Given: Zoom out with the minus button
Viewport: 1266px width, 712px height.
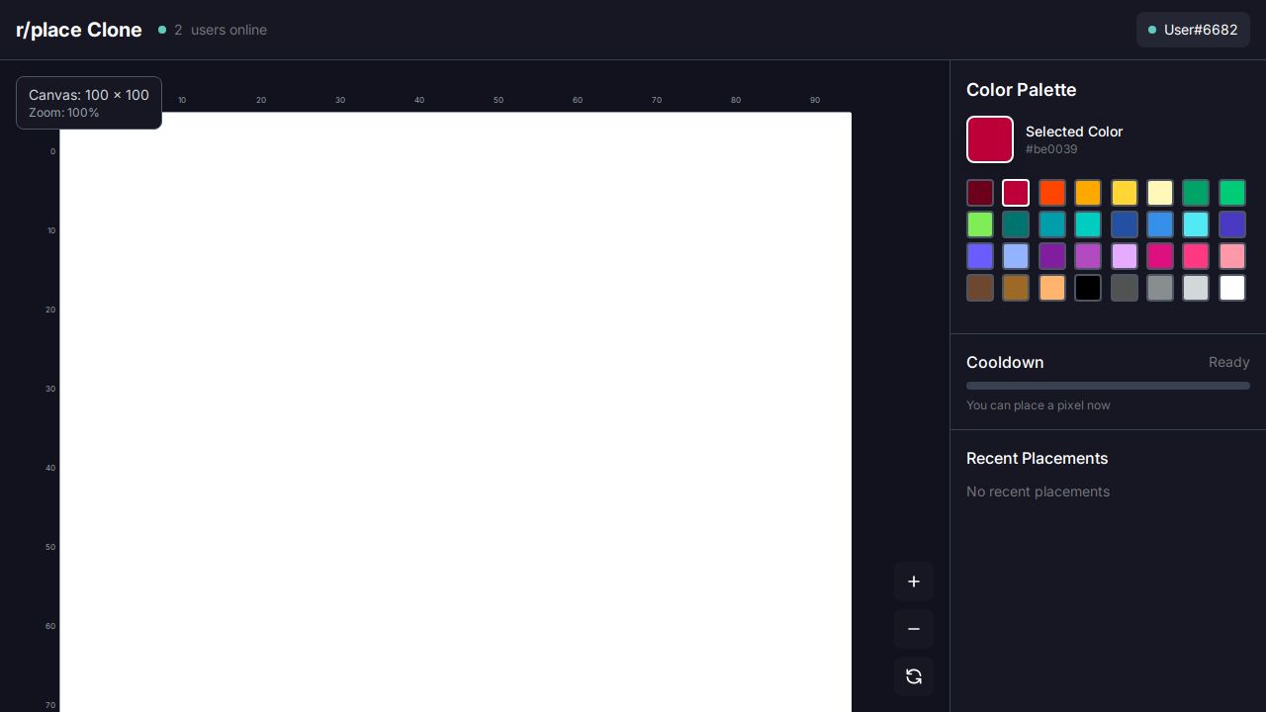Looking at the screenshot, I should [x=914, y=629].
